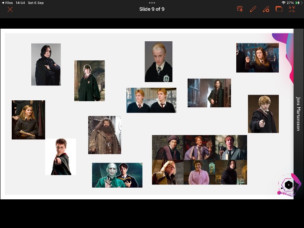The width and height of the screenshot is (304, 228).
Task: Select the pen drawing tool
Action: coord(253,9)
